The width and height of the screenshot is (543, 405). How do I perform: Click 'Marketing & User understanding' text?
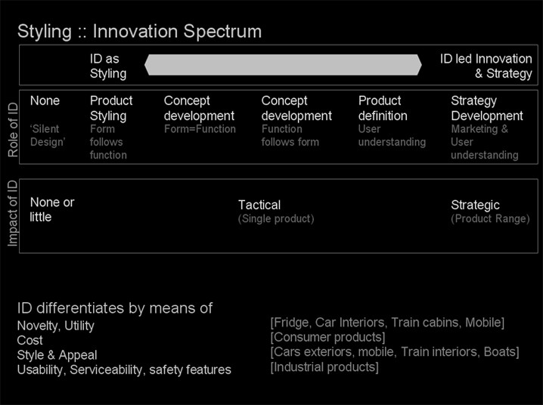[x=484, y=142]
